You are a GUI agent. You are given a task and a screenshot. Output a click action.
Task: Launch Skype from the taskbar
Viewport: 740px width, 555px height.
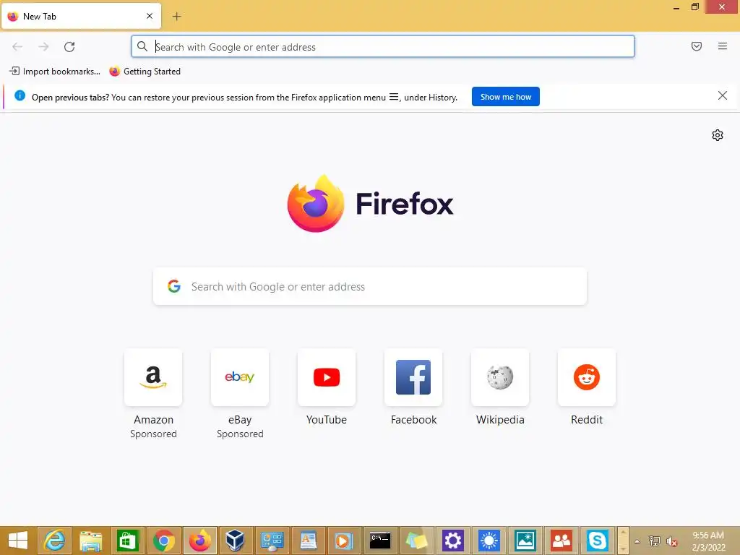click(597, 541)
